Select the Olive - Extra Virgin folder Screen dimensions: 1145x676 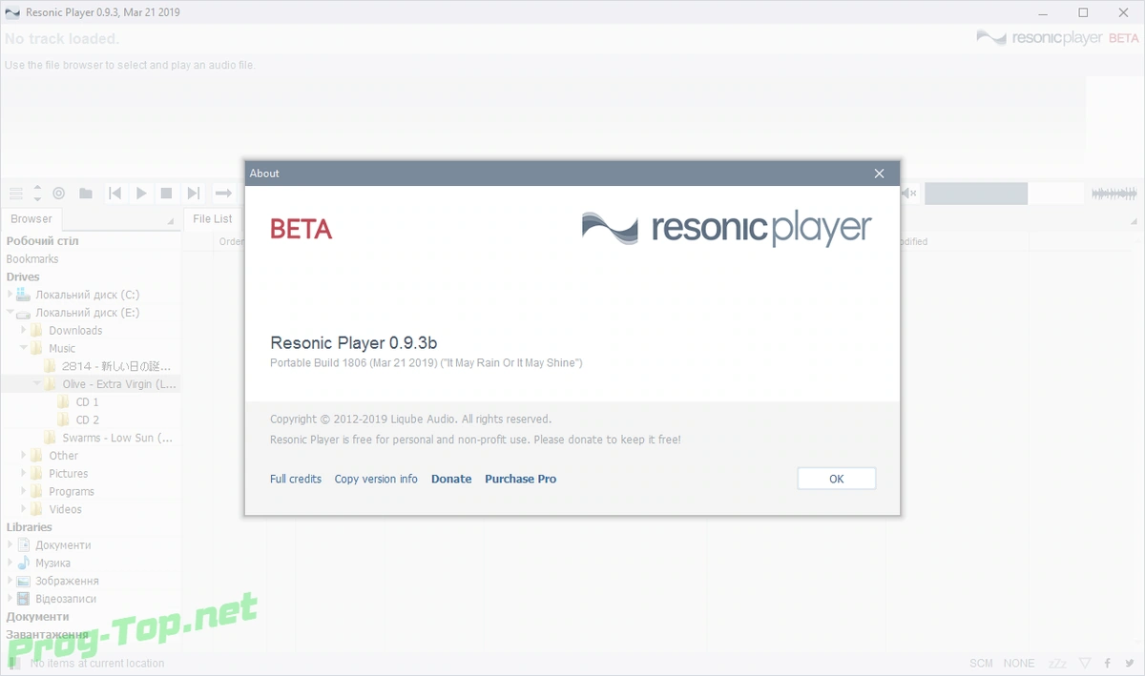coord(119,384)
